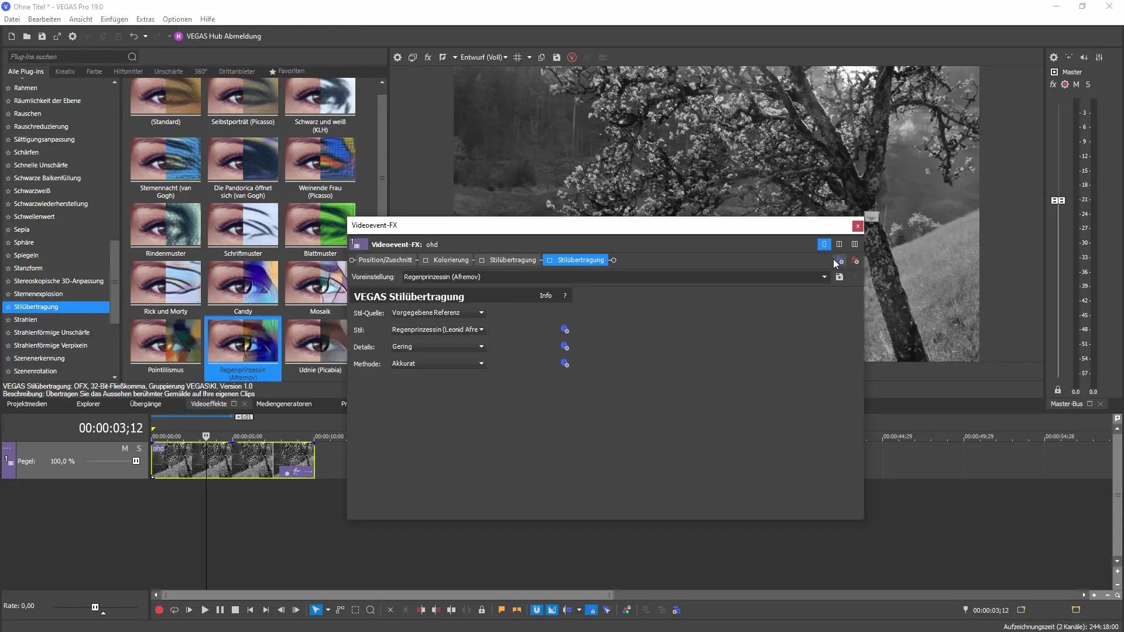Save project with disk icon
The image size is (1124, 632).
42,36
